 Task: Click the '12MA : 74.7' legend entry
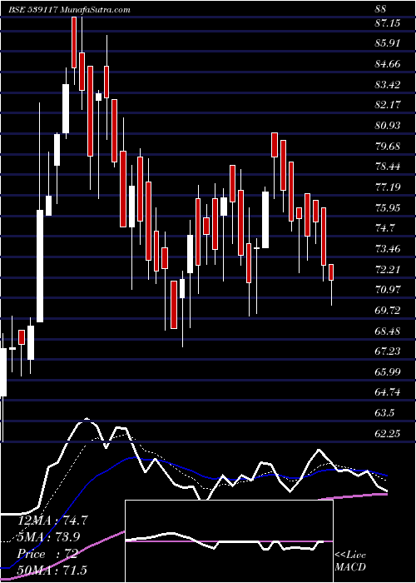(52, 521)
